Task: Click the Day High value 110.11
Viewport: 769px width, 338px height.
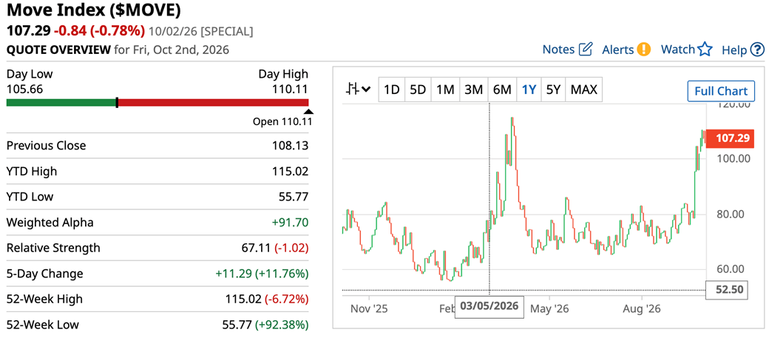Action: (x=291, y=89)
